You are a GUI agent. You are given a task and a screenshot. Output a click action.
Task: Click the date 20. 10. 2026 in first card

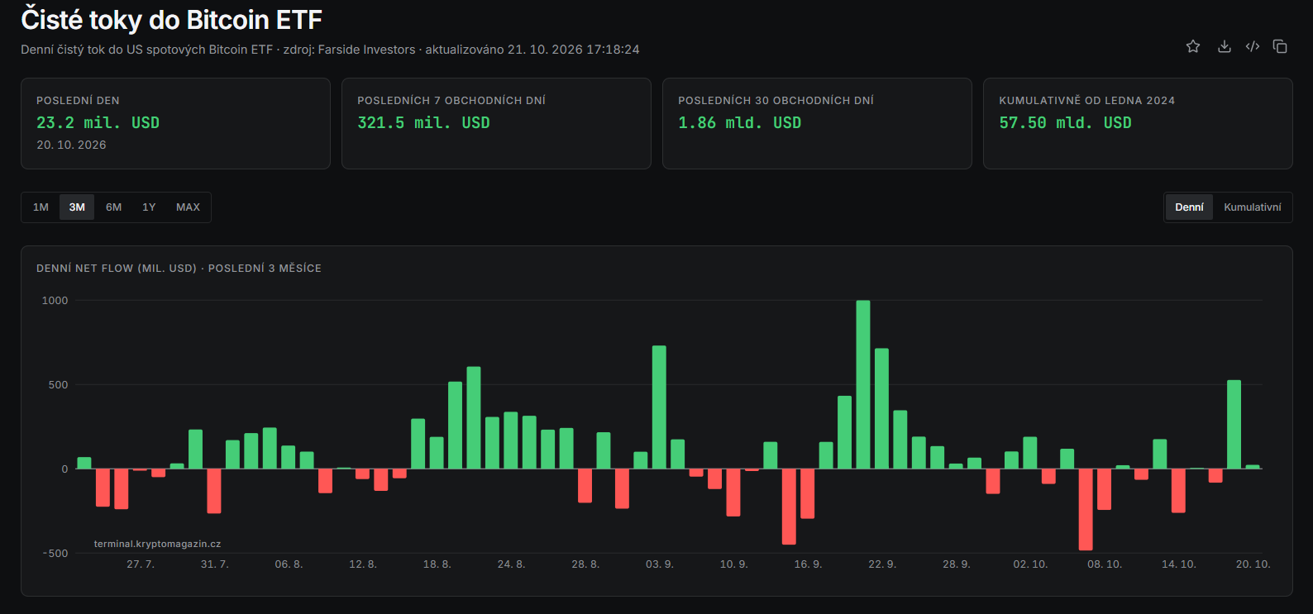click(71, 145)
